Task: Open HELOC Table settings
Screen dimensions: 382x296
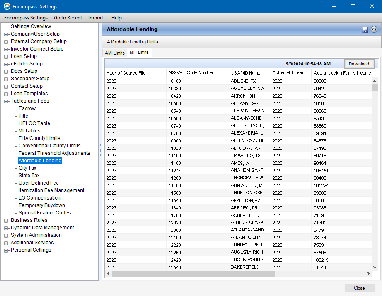Action: point(34,123)
